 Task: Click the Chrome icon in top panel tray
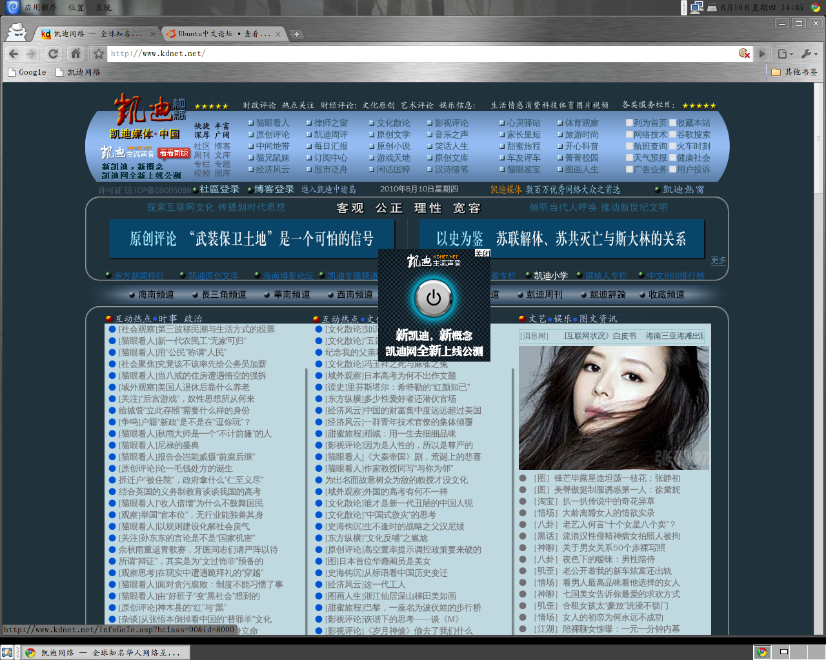tap(816, 8)
